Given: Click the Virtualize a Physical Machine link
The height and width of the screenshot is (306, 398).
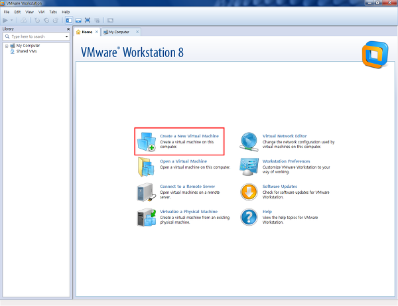Looking at the screenshot, I should coord(188,212).
